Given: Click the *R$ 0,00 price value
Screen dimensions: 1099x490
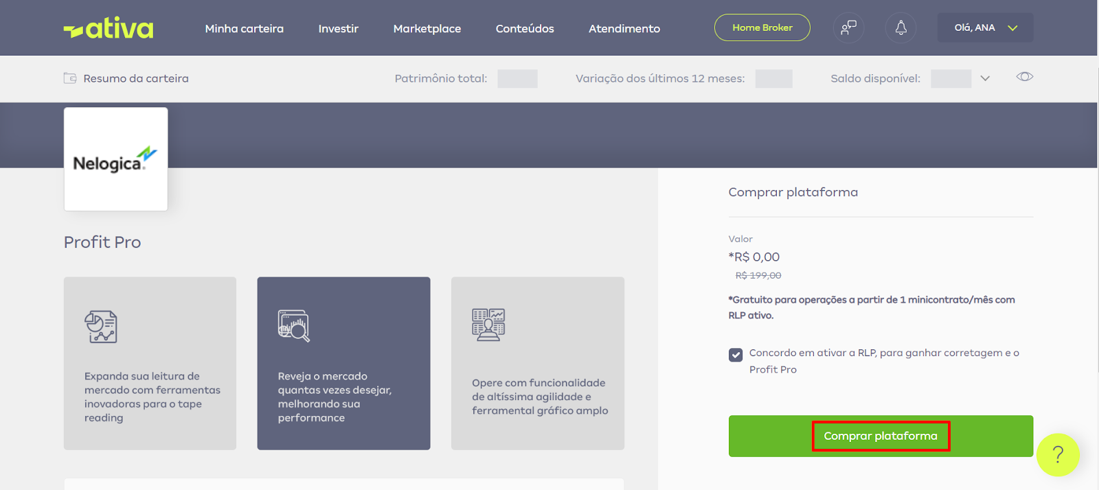Looking at the screenshot, I should [x=754, y=257].
